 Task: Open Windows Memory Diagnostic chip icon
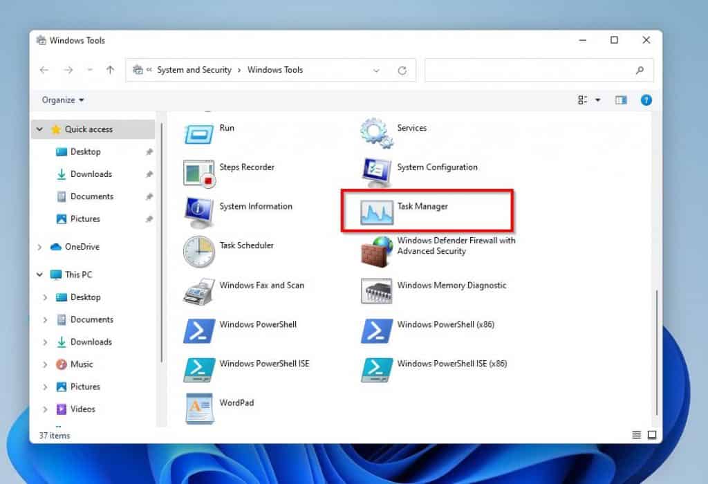[x=377, y=291]
